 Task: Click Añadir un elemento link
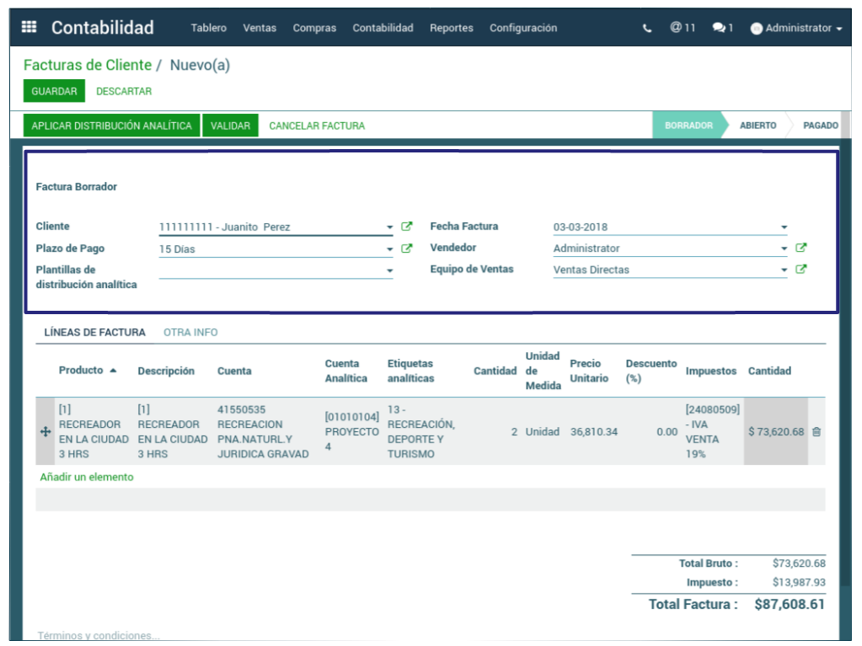87,477
